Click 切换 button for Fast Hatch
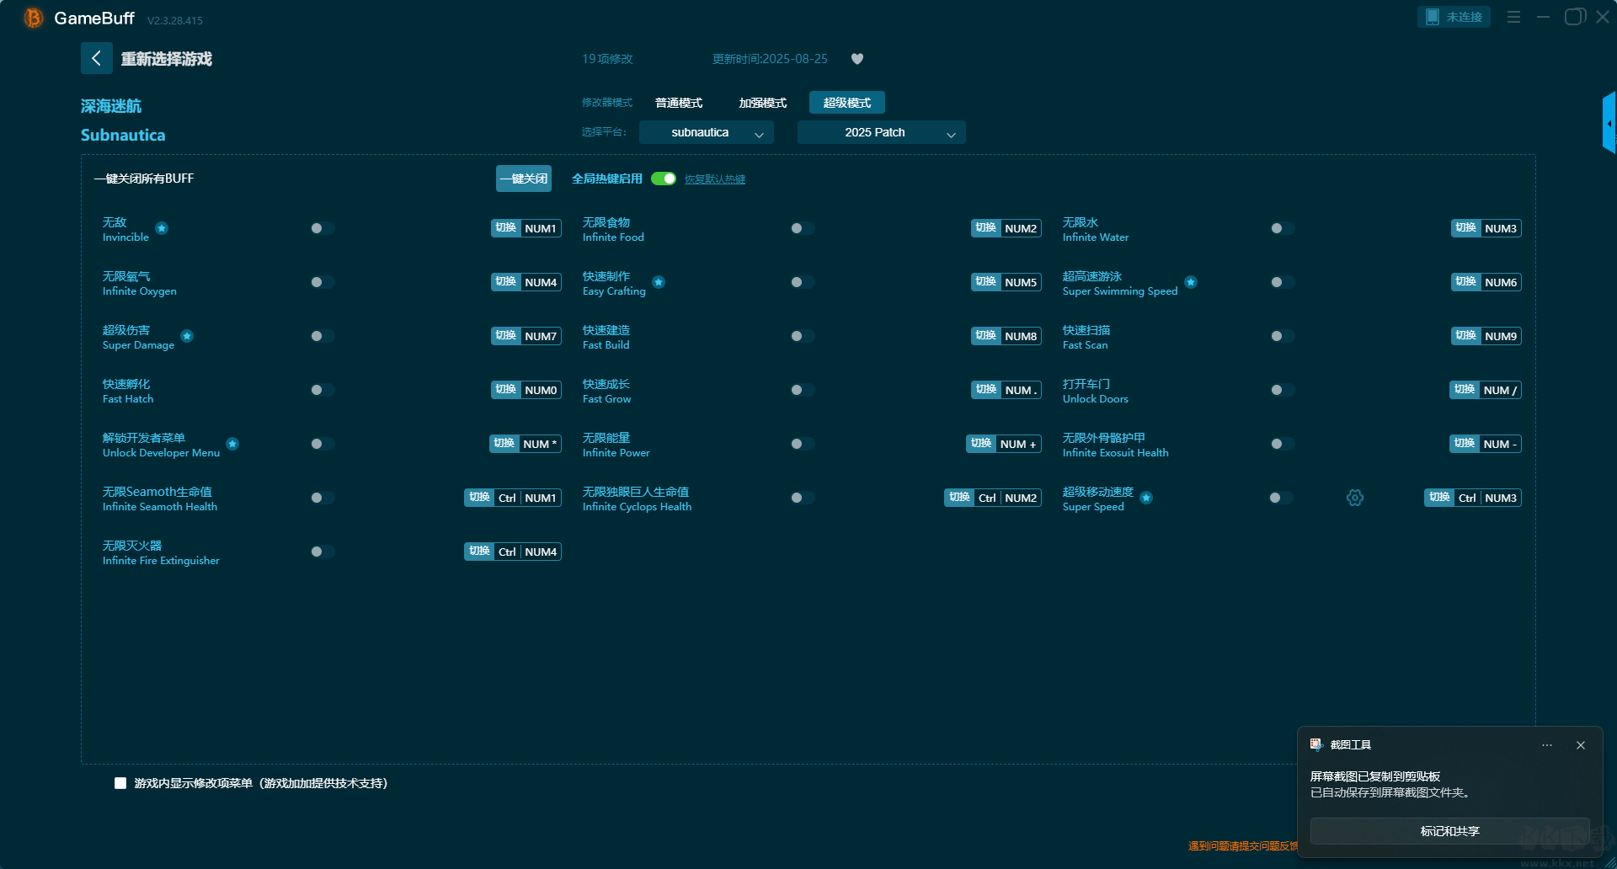The image size is (1617, 869). (x=505, y=390)
